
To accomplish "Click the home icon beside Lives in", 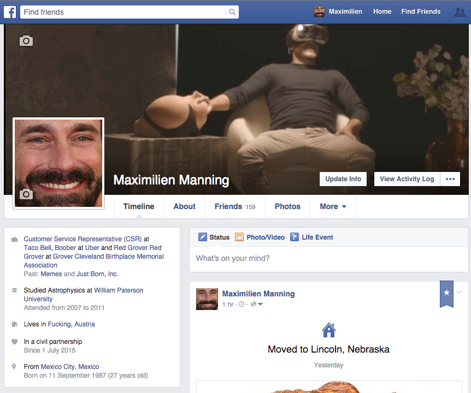I will [14, 324].
